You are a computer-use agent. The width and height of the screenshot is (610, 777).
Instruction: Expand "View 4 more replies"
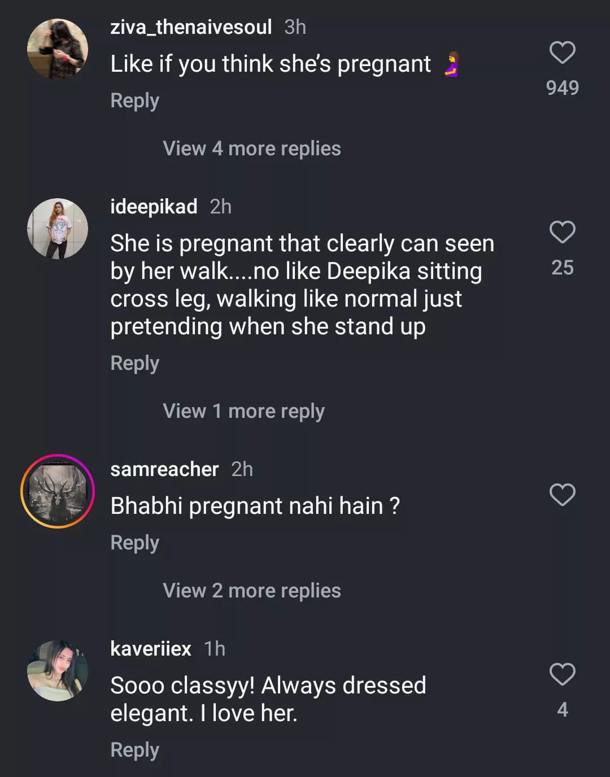tap(252, 149)
